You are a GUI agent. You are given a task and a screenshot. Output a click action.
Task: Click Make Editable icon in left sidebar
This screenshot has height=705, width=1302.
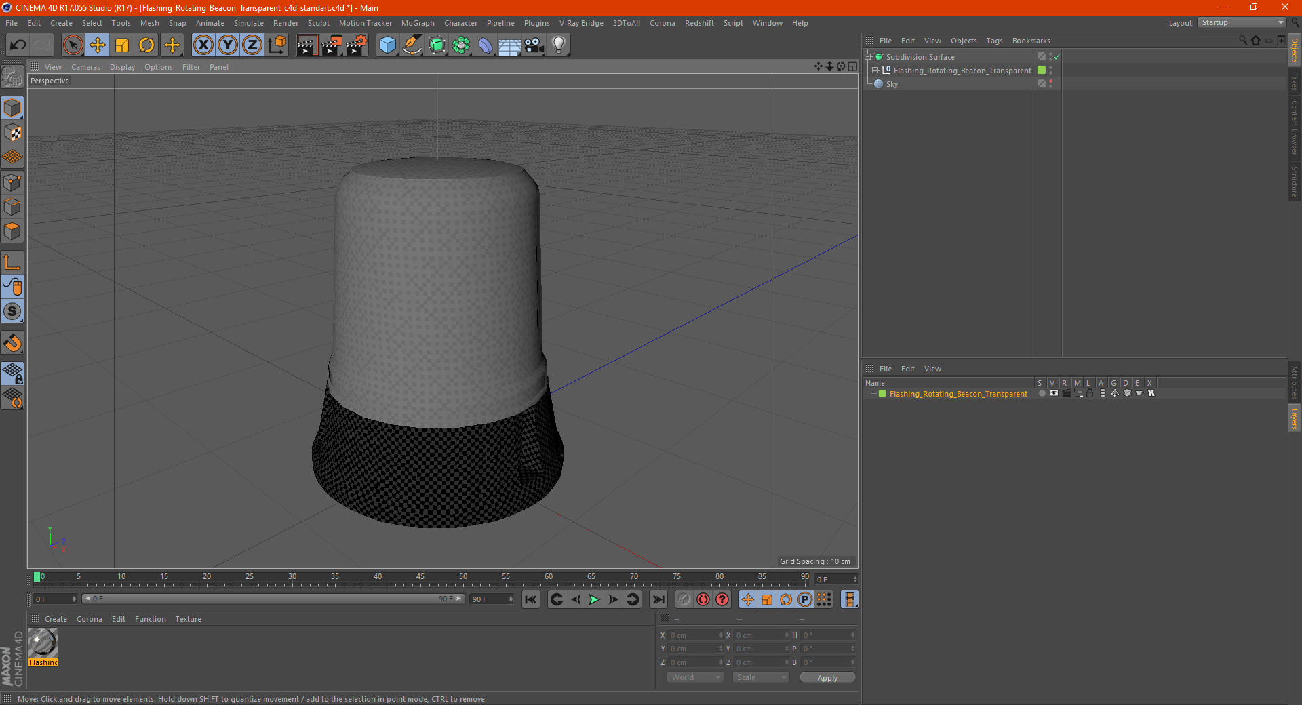[12, 77]
